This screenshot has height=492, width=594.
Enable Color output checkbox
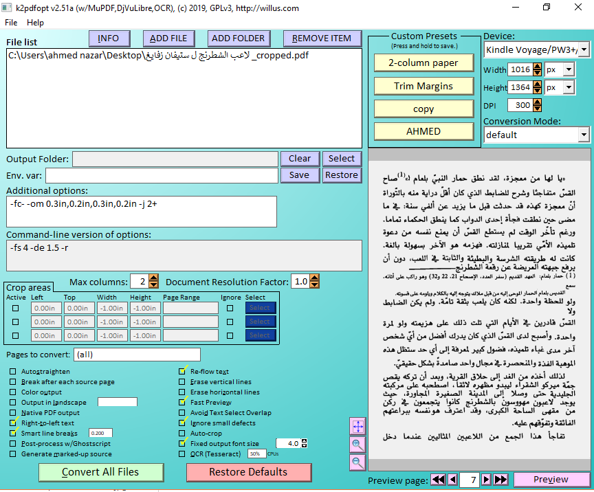(13, 392)
